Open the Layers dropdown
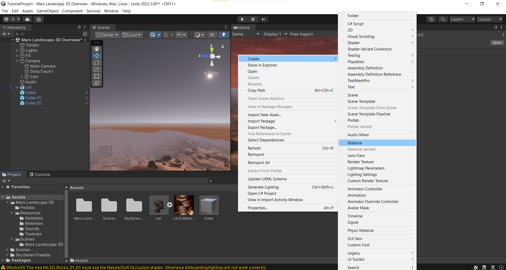 pos(462,19)
